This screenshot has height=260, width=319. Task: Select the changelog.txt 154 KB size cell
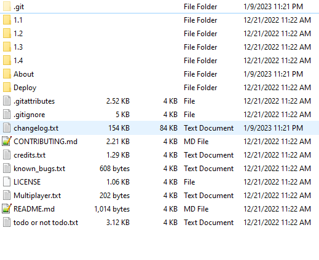119,128
